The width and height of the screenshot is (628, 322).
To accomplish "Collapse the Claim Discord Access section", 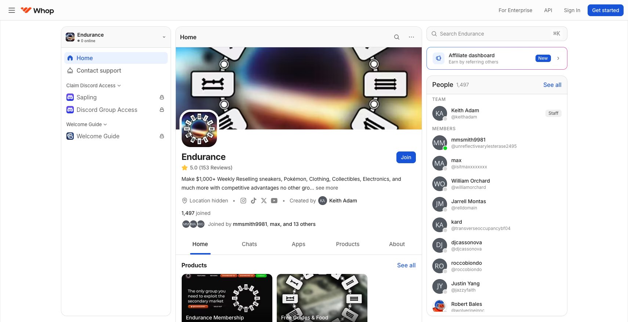I will pos(93,85).
